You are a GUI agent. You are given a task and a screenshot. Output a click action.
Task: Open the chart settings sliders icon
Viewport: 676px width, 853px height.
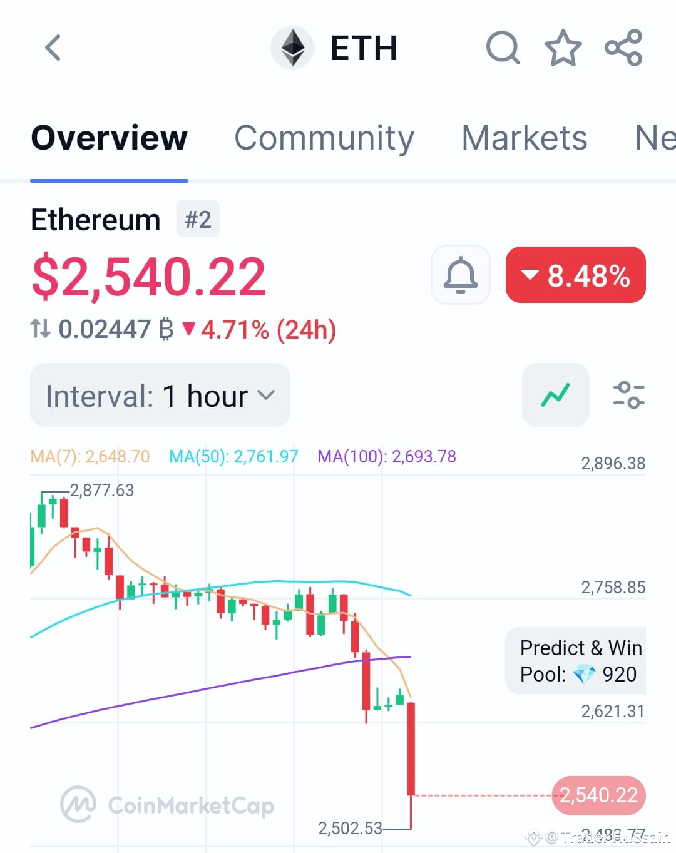(x=629, y=395)
